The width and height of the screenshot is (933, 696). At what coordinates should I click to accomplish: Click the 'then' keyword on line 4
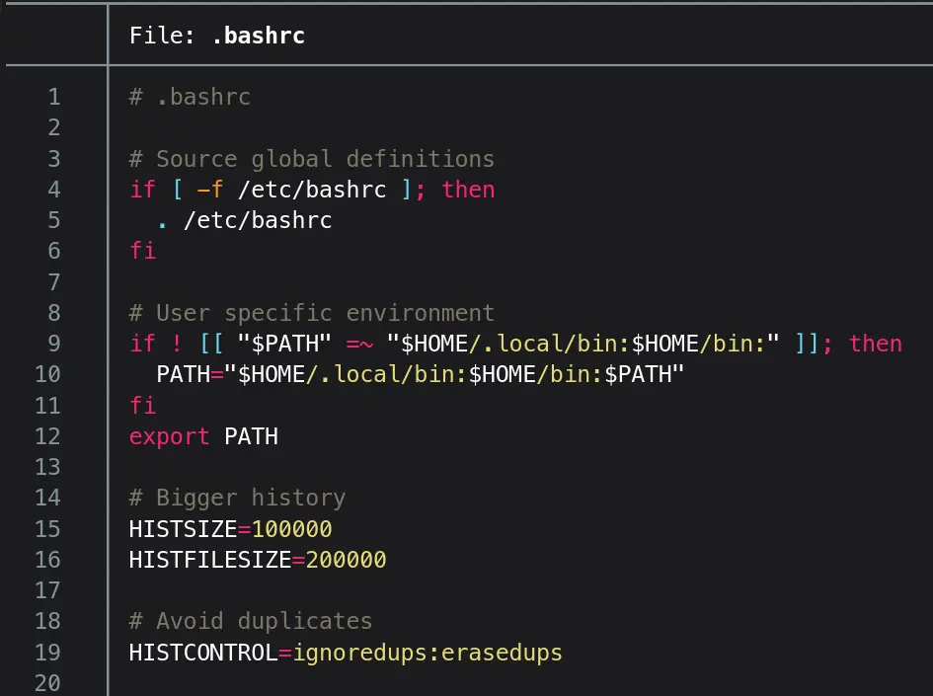(468, 190)
